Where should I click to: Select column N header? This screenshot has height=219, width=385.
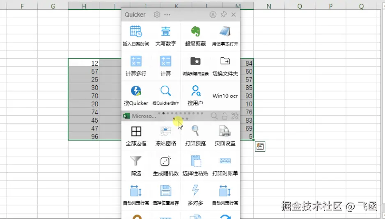click(x=269, y=6)
